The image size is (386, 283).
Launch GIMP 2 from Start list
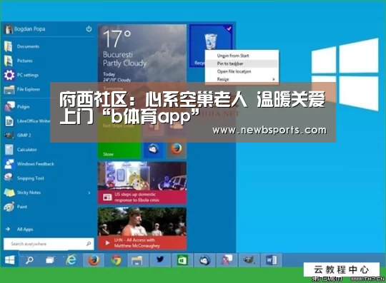(18, 135)
